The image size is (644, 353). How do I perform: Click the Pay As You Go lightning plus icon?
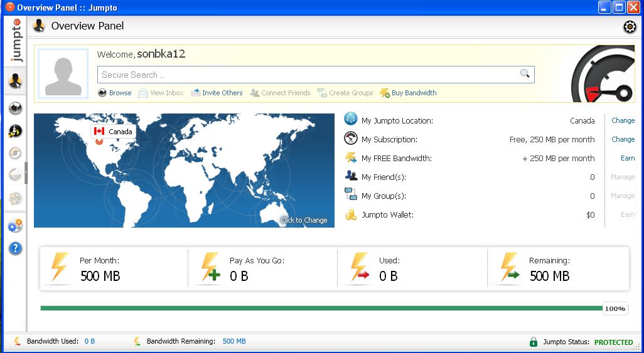(210, 267)
